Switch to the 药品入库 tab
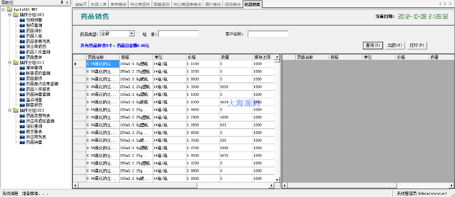Image resolution: width=455 pixels, height=197 pixels. 98,5
